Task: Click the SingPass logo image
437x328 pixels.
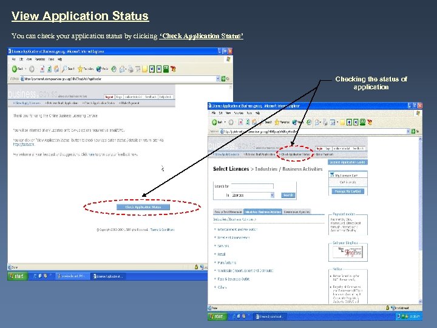Action: [x=348, y=252]
